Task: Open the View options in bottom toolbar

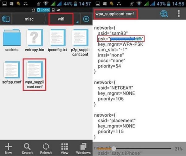Action: 64,149
